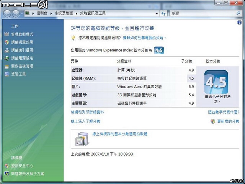
Task: Click the 這些數字代表什麼? link
Action: [224, 112]
